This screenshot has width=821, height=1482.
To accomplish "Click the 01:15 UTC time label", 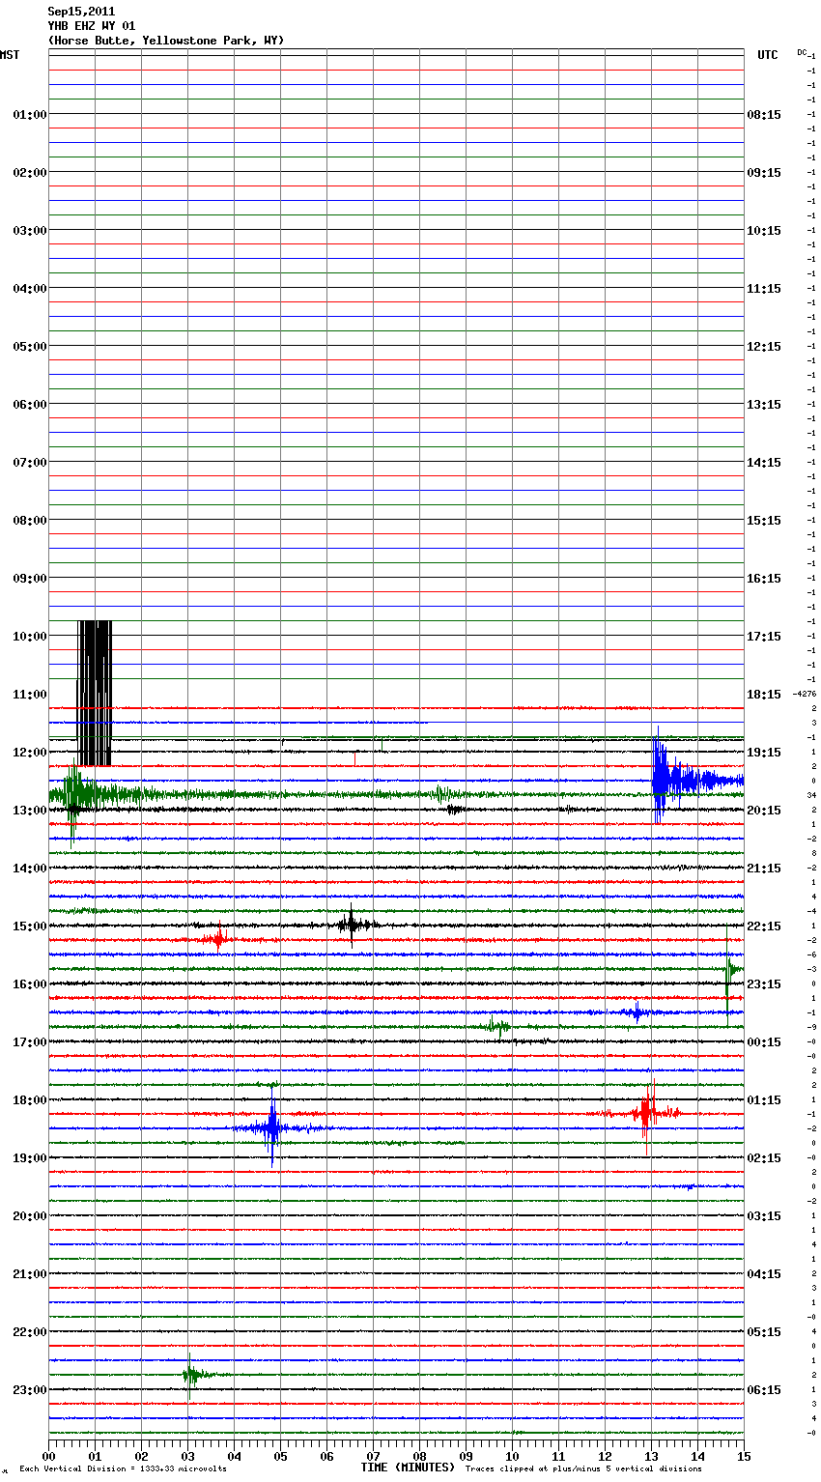I will pos(764,1100).
